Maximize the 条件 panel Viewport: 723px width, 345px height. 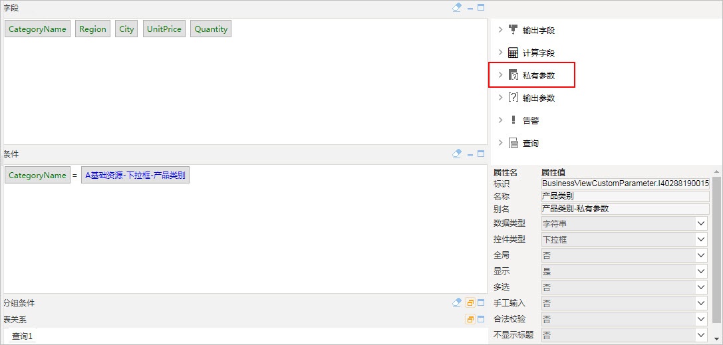coord(481,154)
